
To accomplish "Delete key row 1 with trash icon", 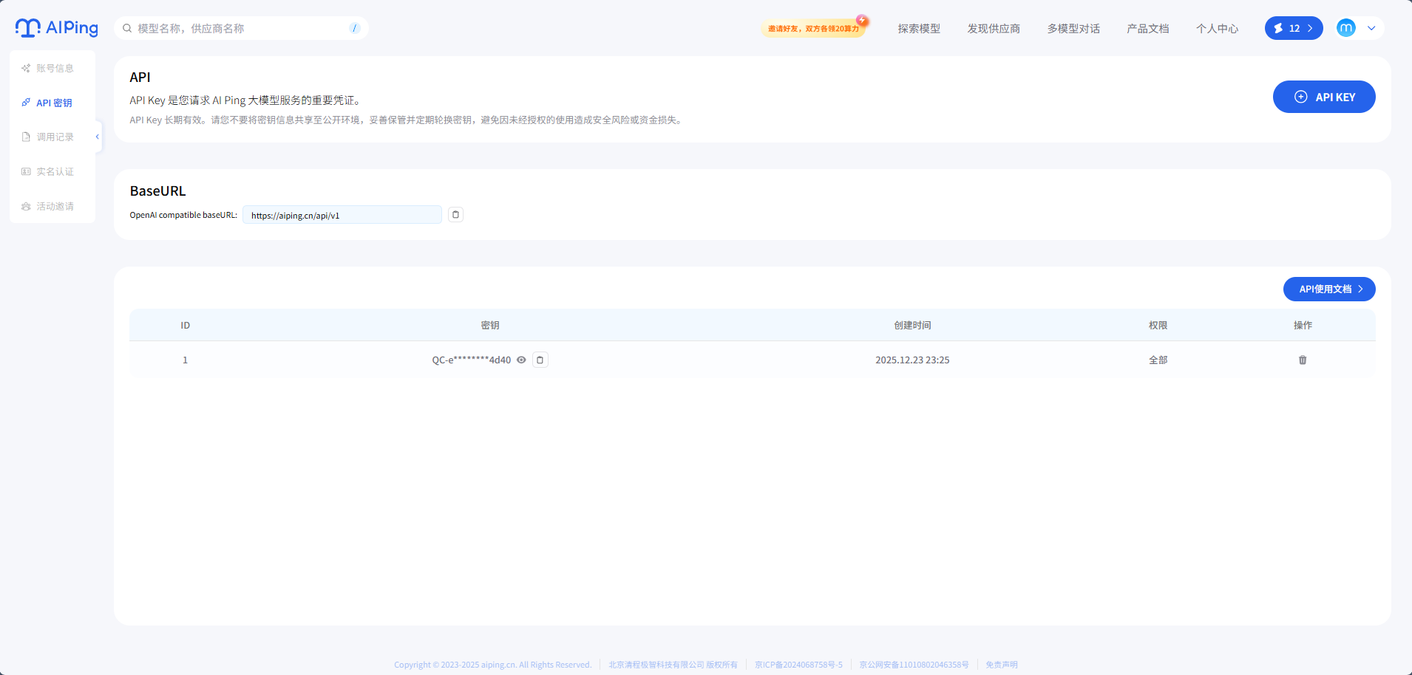I will (1303, 360).
